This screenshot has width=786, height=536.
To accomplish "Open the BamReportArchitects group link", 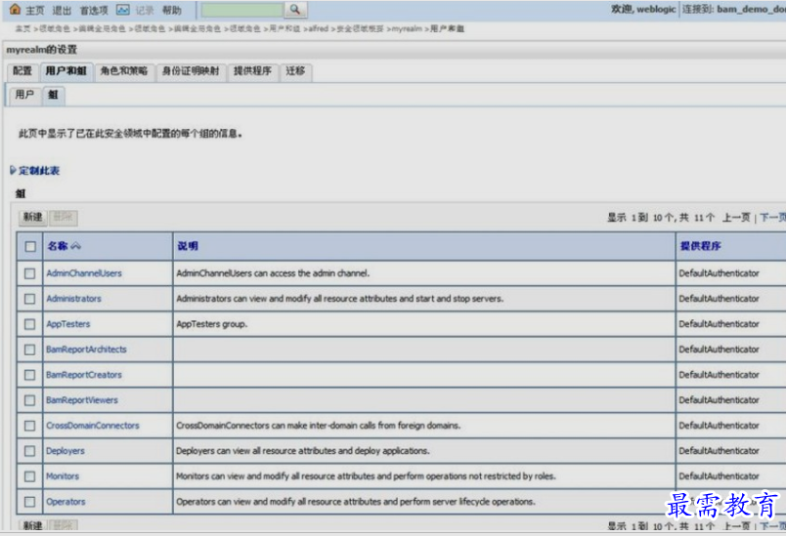I will pyautogui.click(x=86, y=350).
